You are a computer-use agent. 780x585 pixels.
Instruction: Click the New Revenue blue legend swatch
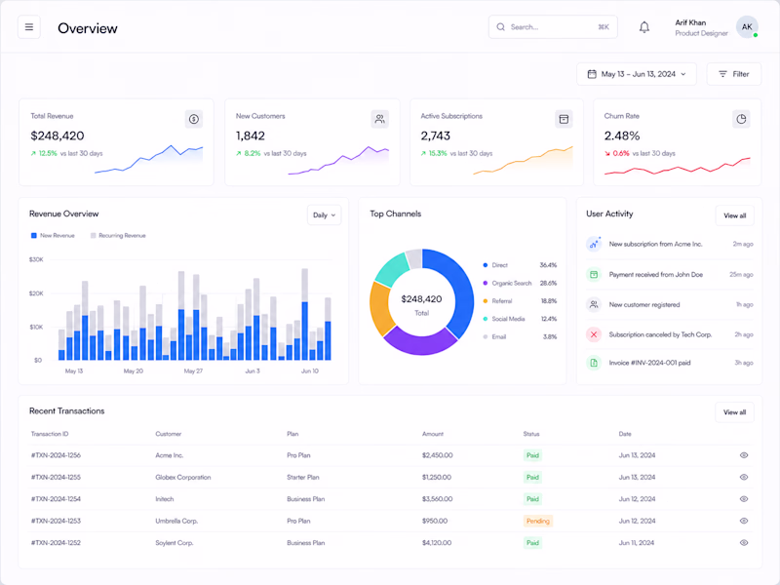(x=34, y=235)
